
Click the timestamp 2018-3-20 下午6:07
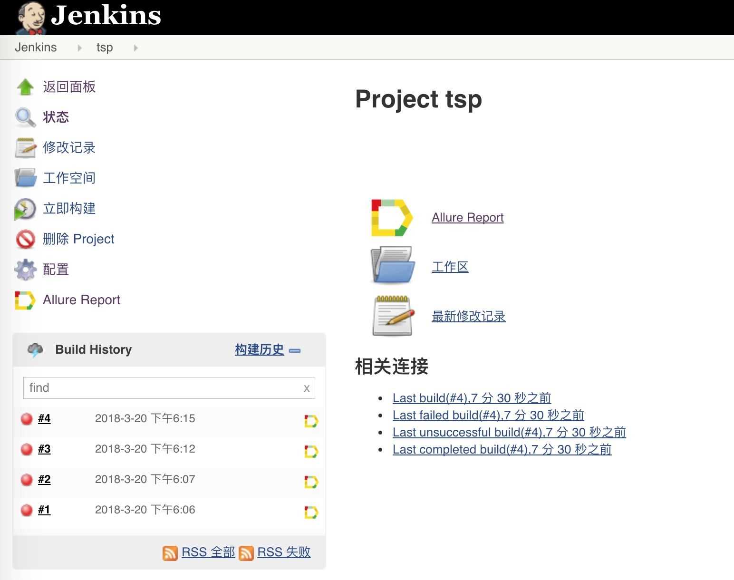tap(145, 480)
